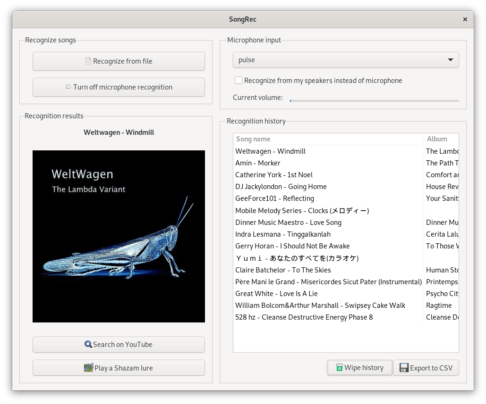
Task: Select Père Mani le Grand row
Action: point(346,282)
